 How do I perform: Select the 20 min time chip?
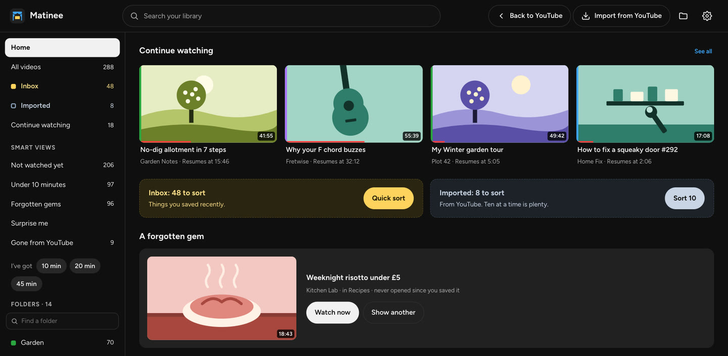click(x=85, y=266)
